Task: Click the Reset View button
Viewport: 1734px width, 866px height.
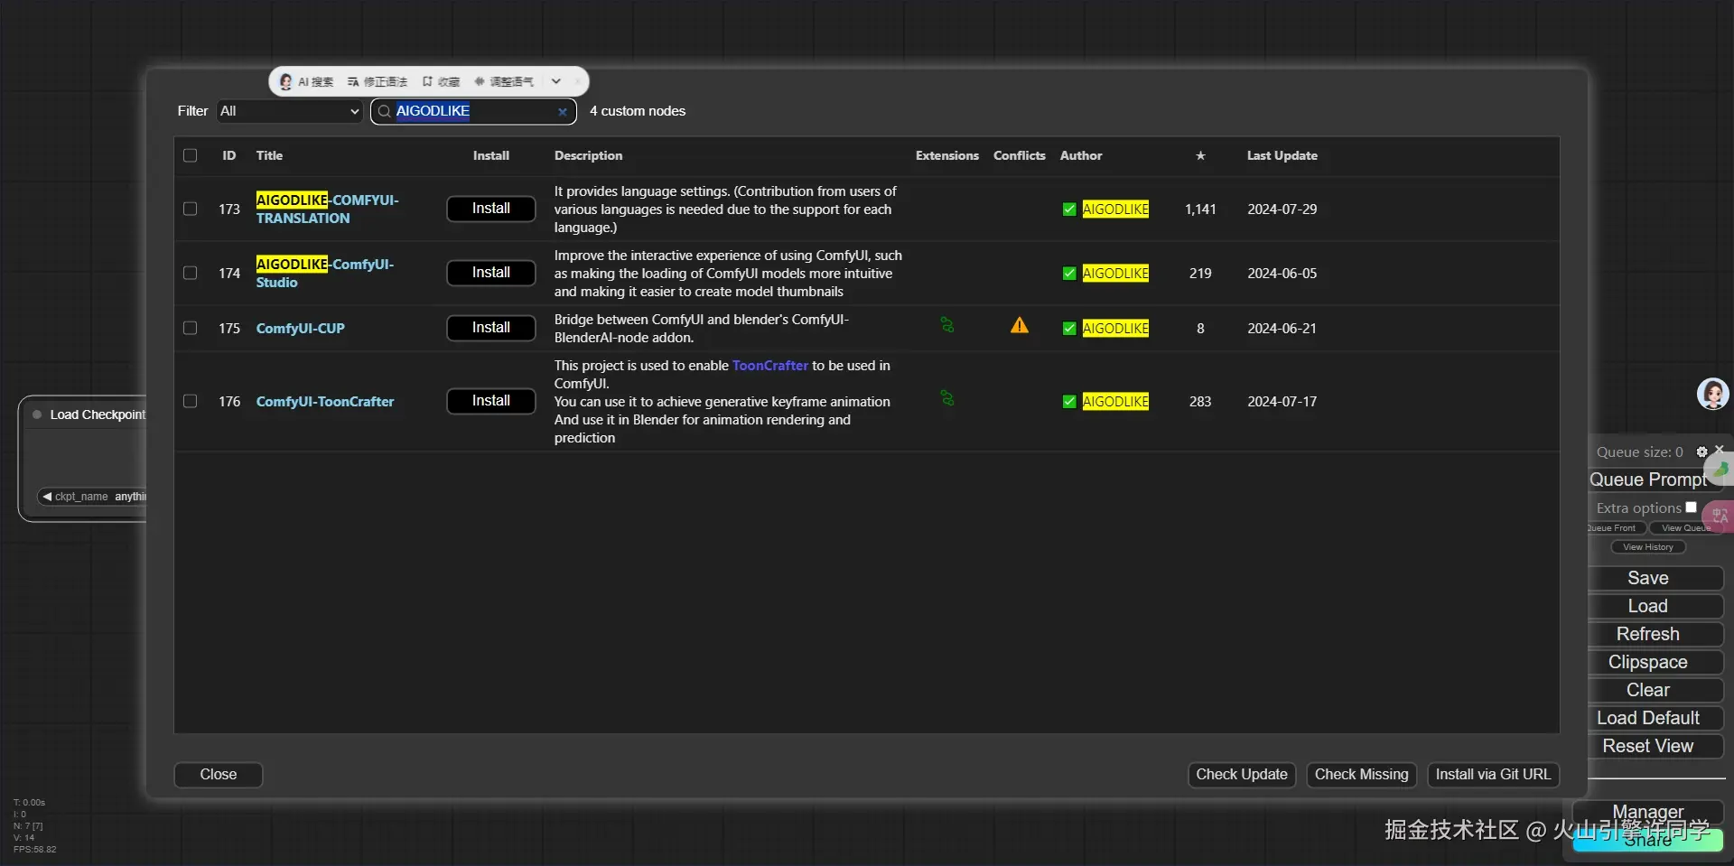Action: click(1648, 746)
